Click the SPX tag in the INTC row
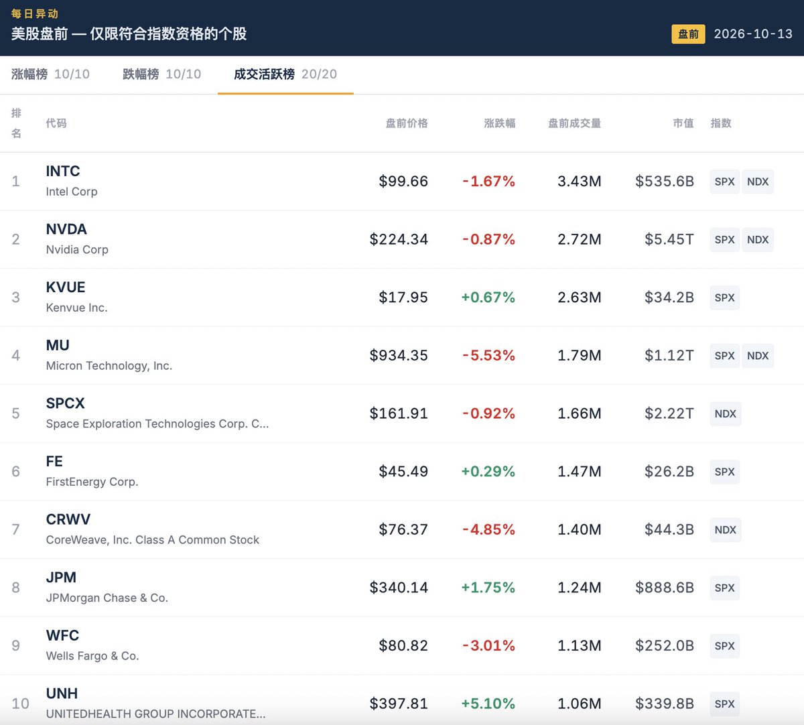 pyautogui.click(x=725, y=182)
